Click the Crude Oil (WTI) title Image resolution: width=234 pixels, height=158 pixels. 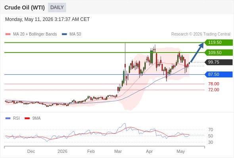25,8
